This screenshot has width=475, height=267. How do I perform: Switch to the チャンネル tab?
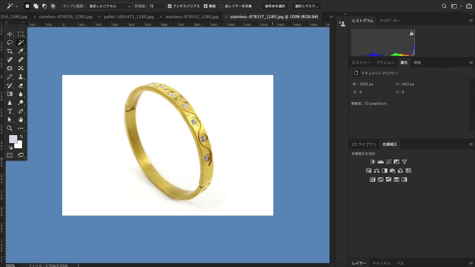pyautogui.click(x=381, y=263)
